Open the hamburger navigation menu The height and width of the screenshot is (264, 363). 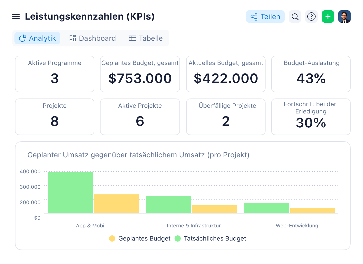(x=16, y=16)
